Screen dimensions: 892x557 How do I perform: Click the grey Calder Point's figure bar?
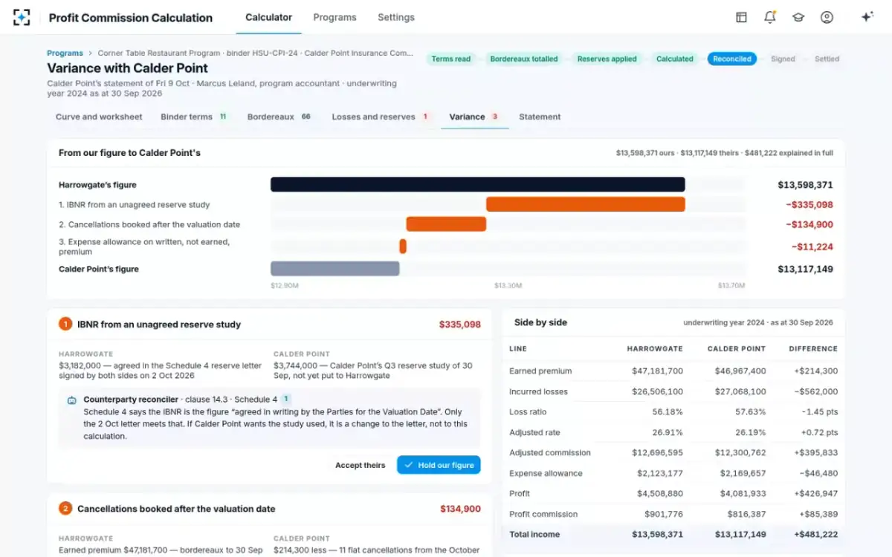point(334,269)
